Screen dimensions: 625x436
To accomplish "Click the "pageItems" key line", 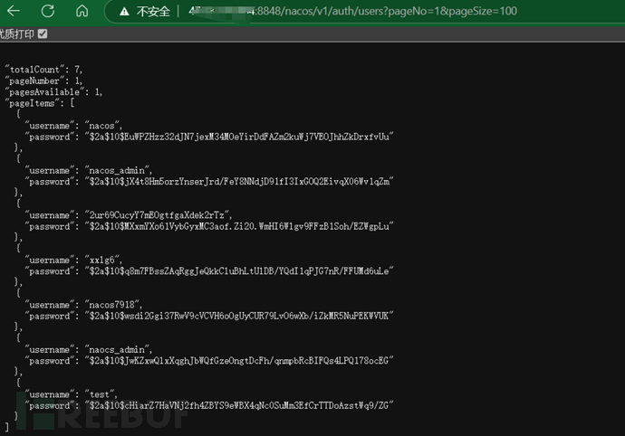I will coord(40,103).
